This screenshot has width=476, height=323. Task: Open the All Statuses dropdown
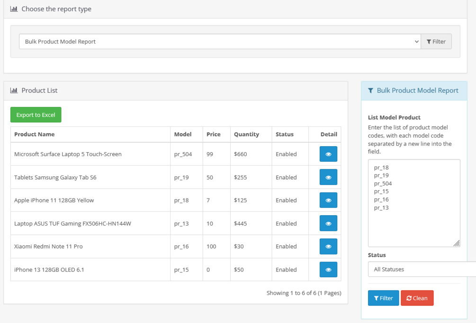point(422,269)
